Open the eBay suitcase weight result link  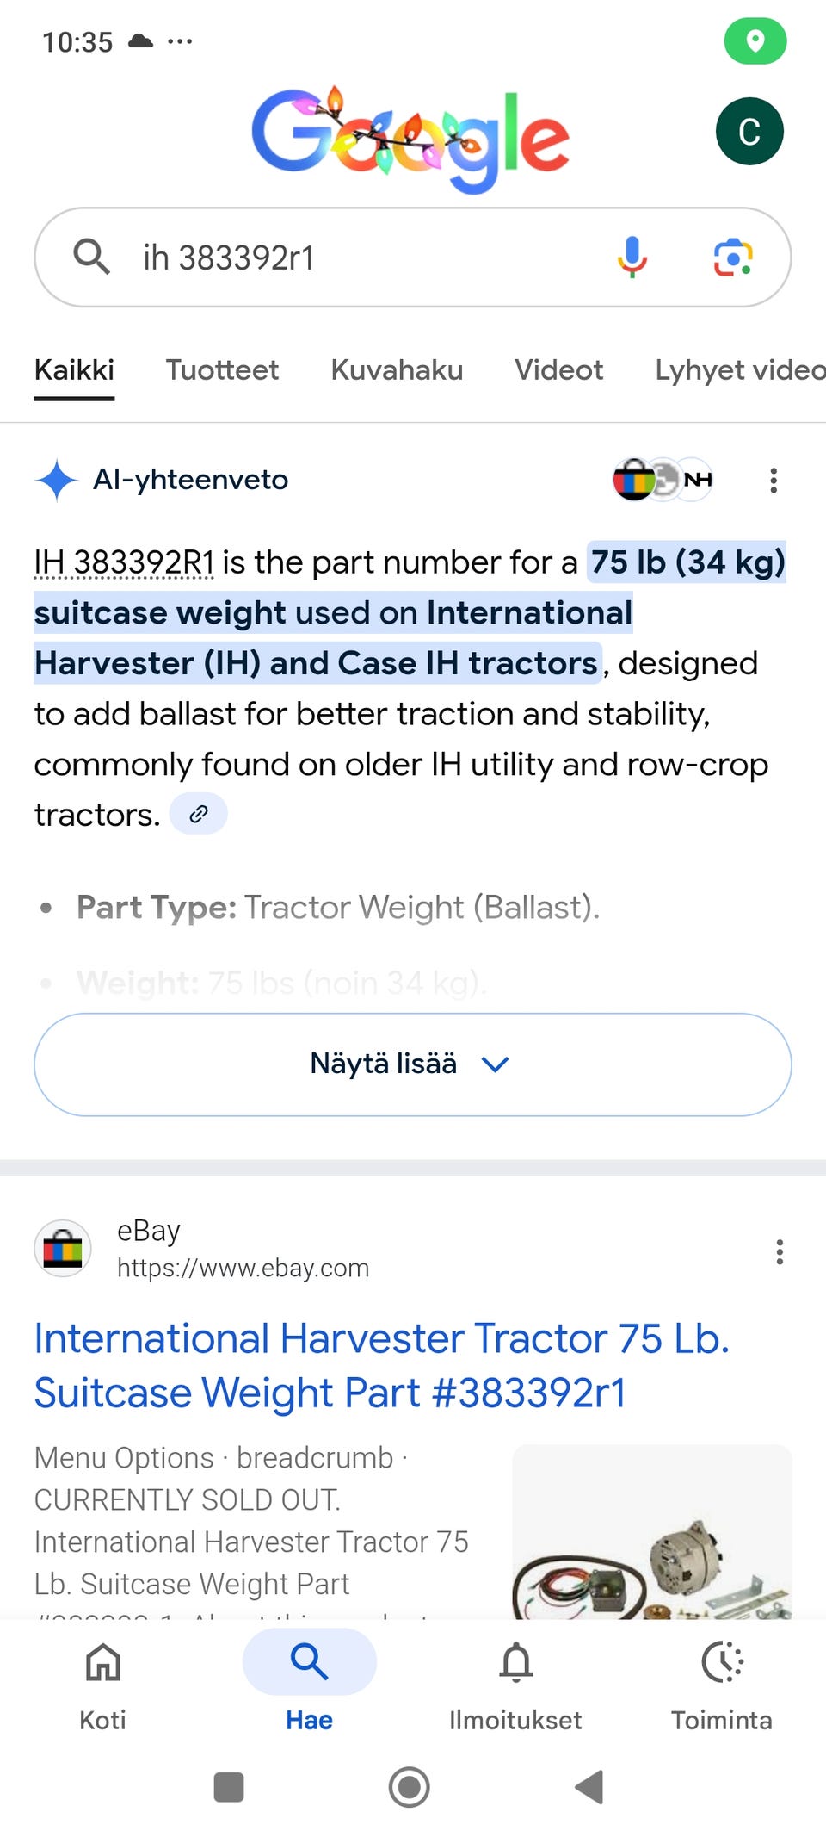(381, 1365)
